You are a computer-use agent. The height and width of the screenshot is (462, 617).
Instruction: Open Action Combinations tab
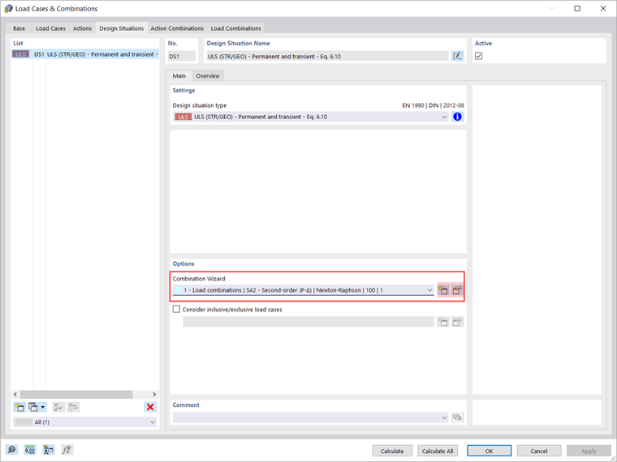[x=177, y=28]
